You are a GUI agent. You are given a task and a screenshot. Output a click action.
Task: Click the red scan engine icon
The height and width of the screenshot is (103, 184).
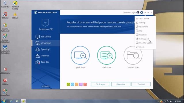click(85, 84)
